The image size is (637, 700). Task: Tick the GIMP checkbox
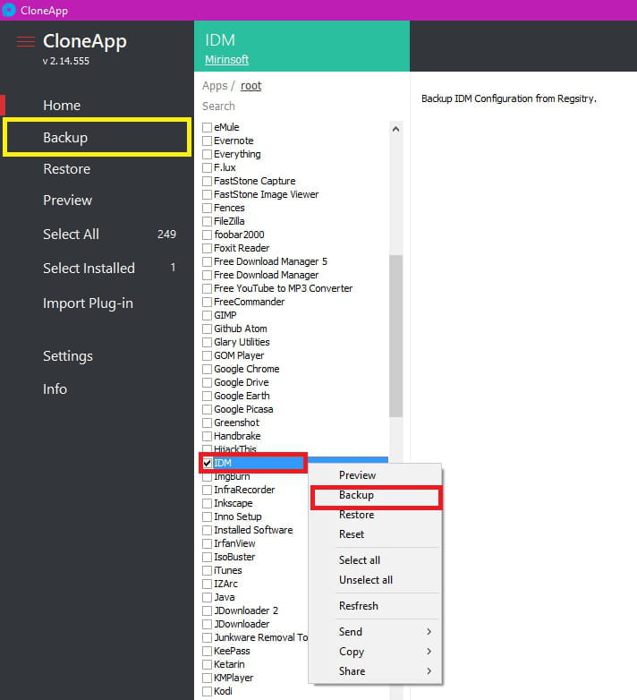click(x=207, y=316)
